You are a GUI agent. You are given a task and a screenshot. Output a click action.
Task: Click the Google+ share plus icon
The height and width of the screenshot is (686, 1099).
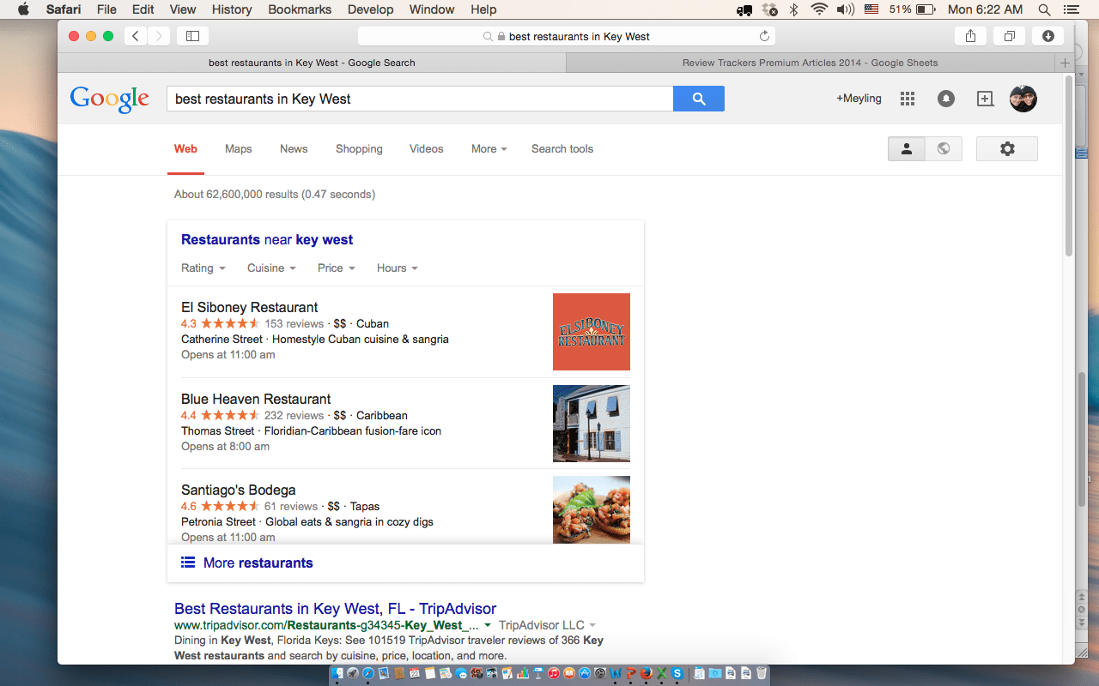(x=985, y=99)
